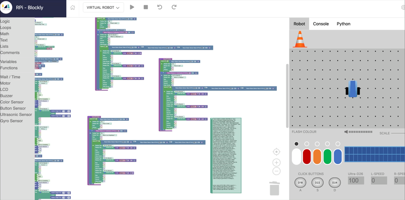
Task: Switch to the Console tab
Action: tap(321, 24)
